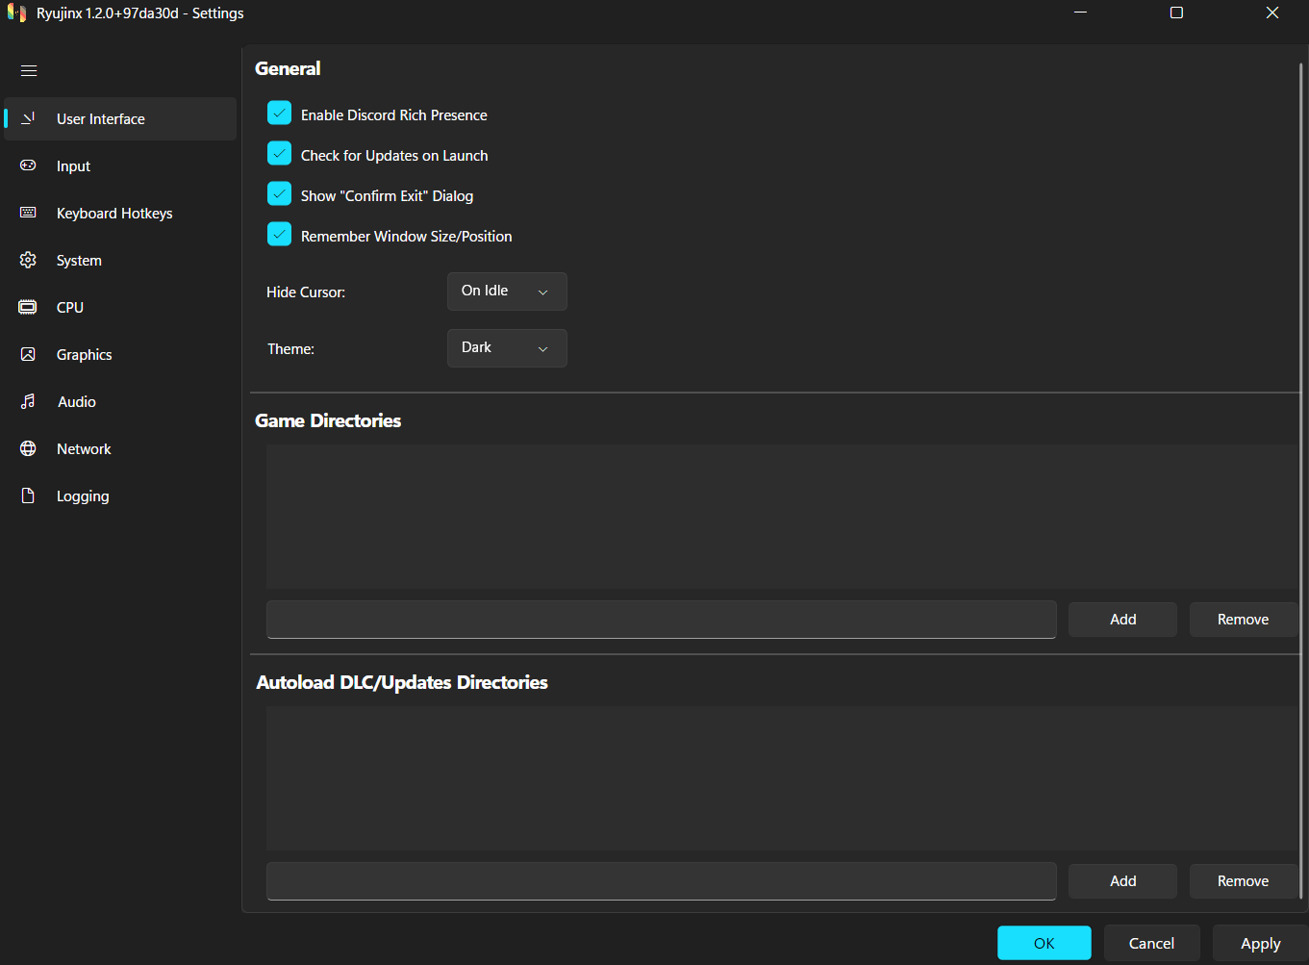Click the Network globe icon

coord(28,448)
